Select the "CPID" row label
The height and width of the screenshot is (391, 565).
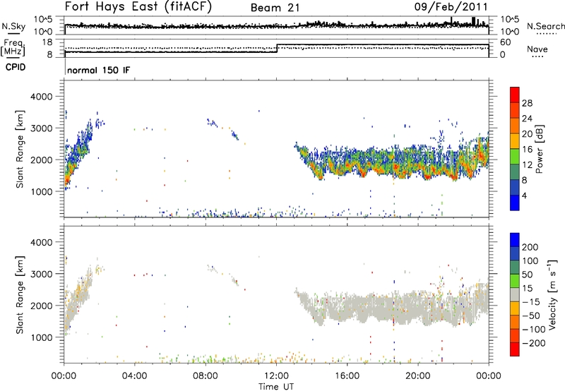click(x=16, y=67)
